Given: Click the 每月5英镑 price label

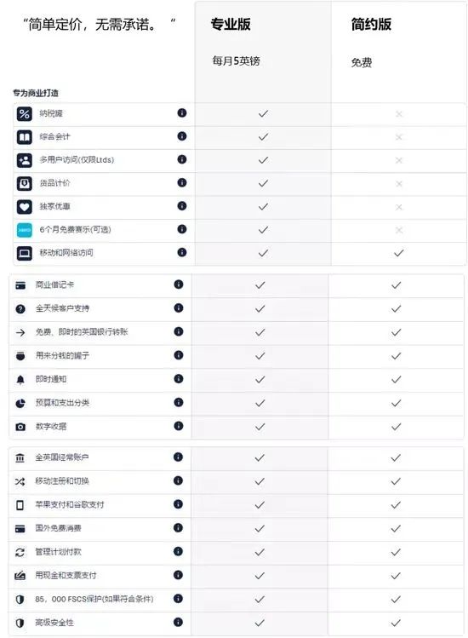Looking at the screenshot, I should (237, 61).
